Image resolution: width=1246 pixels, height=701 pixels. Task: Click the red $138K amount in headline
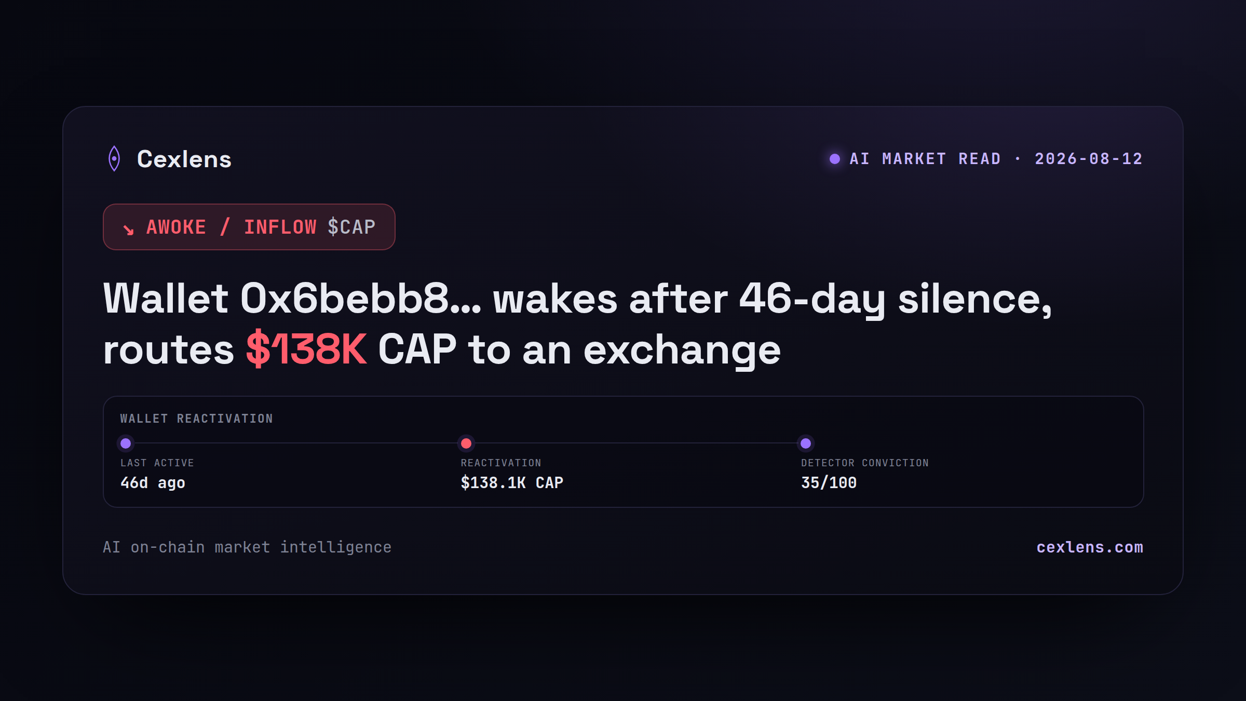coord(306,349)
